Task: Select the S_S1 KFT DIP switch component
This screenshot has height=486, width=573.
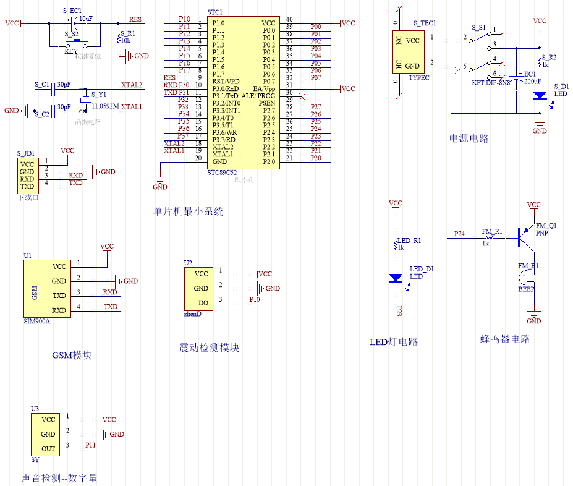Action: [x=479, y=54]
